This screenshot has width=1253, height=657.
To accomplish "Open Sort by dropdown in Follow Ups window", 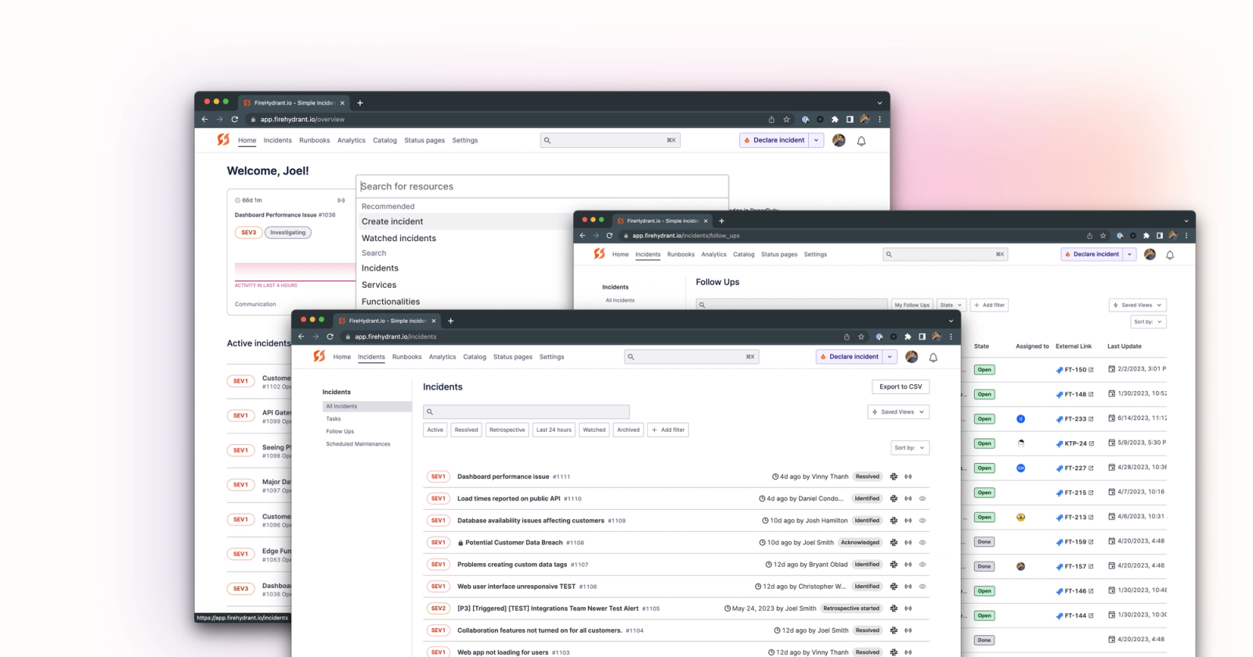I will (1149, 321).
